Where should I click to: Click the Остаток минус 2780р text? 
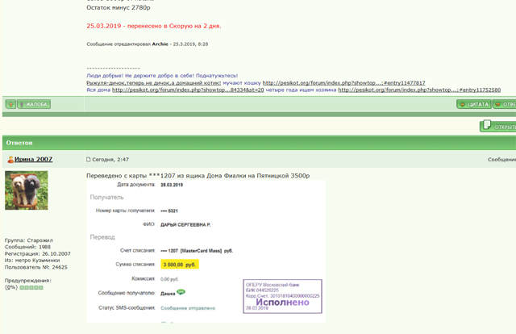click(119, 7)
